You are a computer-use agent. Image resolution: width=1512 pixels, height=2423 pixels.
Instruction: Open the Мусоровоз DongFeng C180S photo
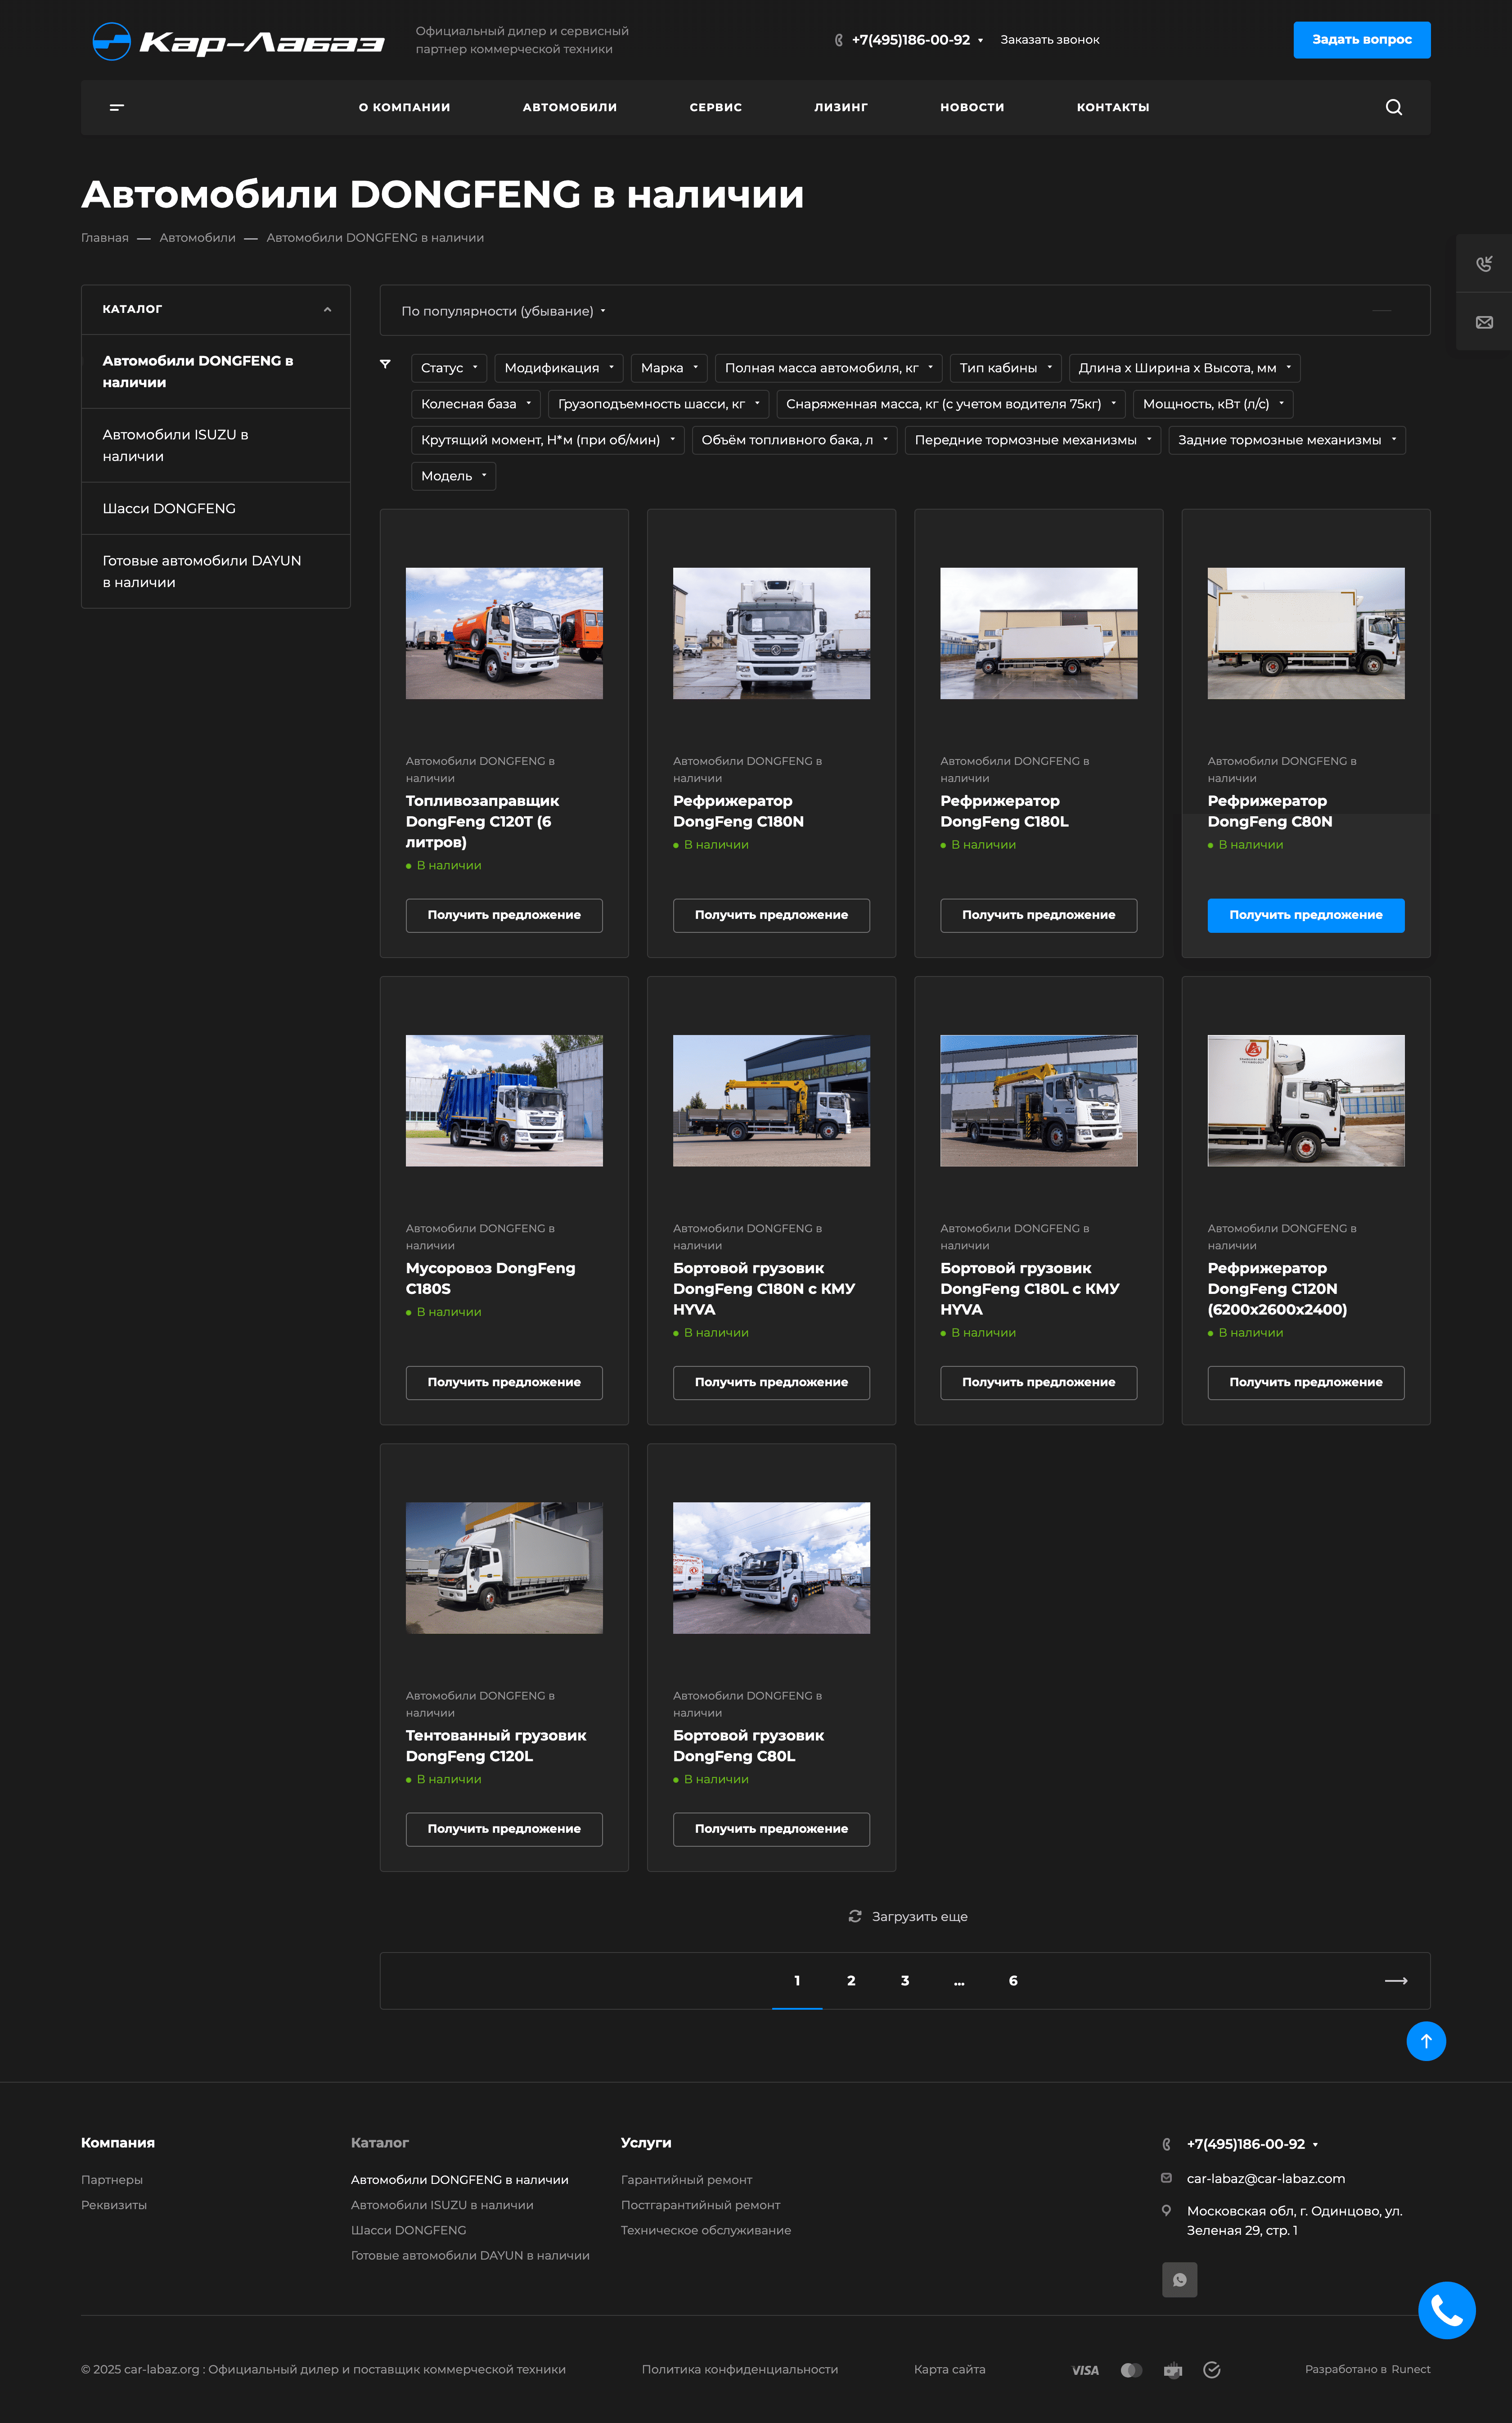(x=504, y=1100)
